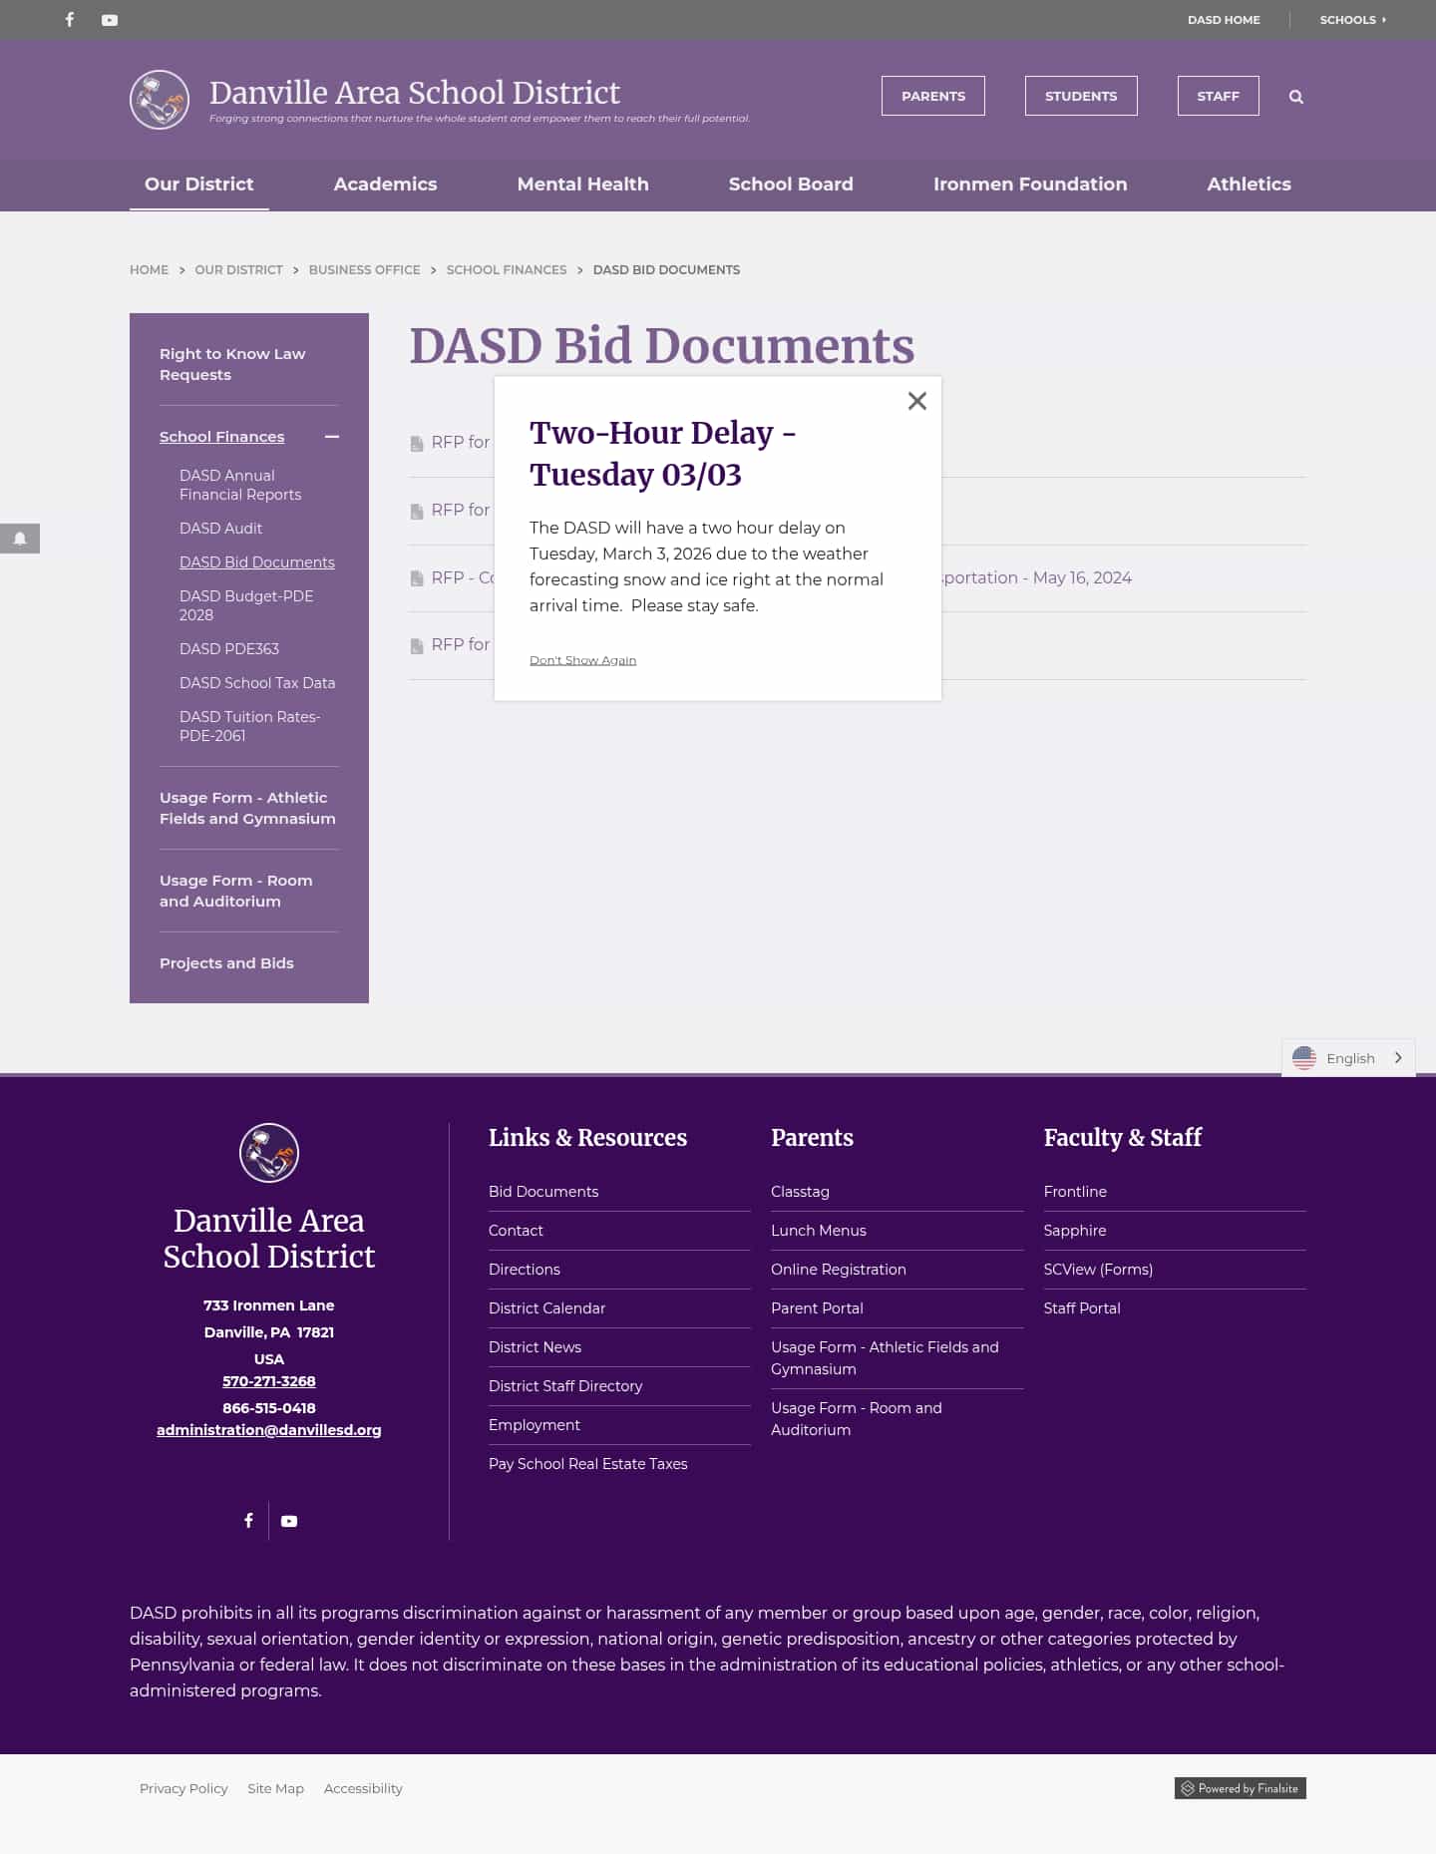Click the Parents button
Image resolution: width=1436 pixels, height=1854 pixels.
(933, 96)
